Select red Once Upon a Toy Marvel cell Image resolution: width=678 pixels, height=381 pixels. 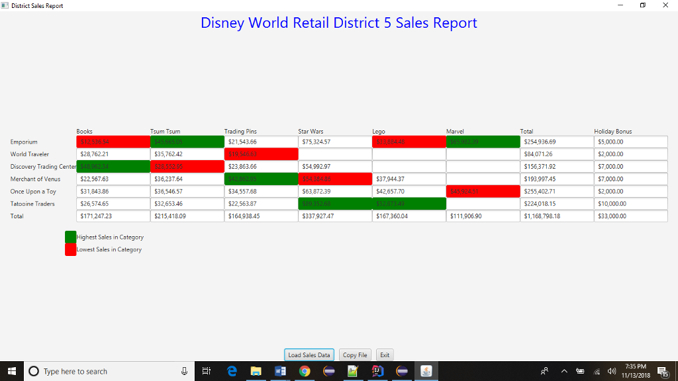tap(483, 191)
